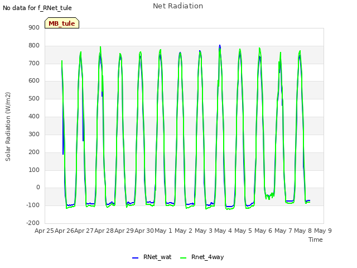The width and height of the screenshot is (357, 268).
Task: Click the 300 y-axis tick label
Action: 34,134
